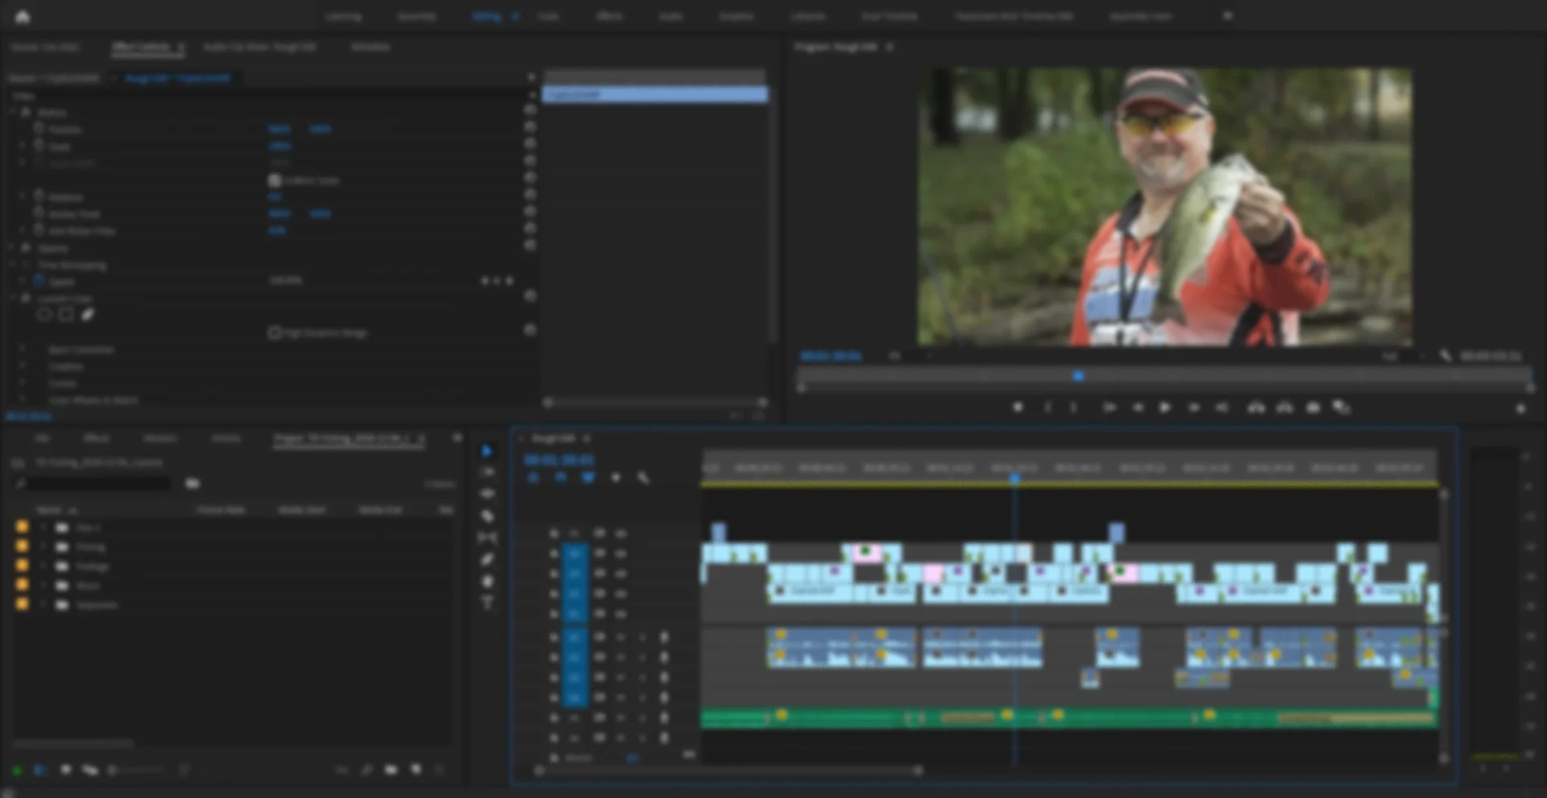Toggle track lock on the A1 track
1547x798 pixels.
(554, 637)
